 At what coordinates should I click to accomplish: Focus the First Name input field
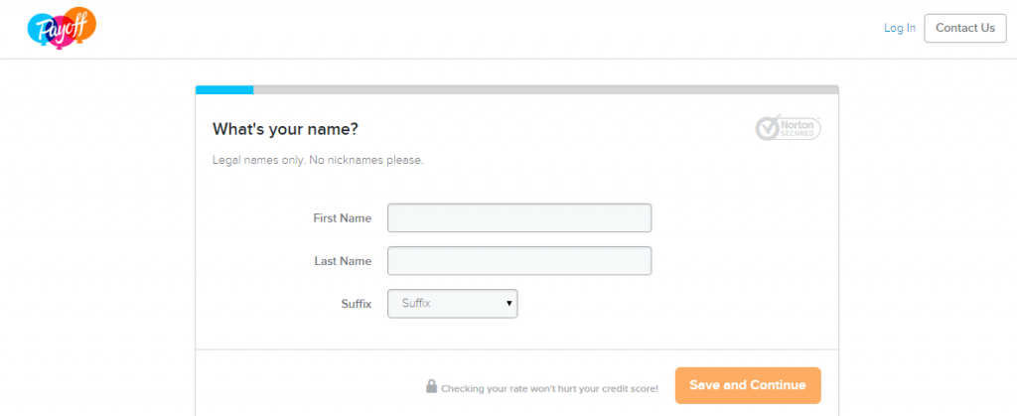[x=519, y=217]
